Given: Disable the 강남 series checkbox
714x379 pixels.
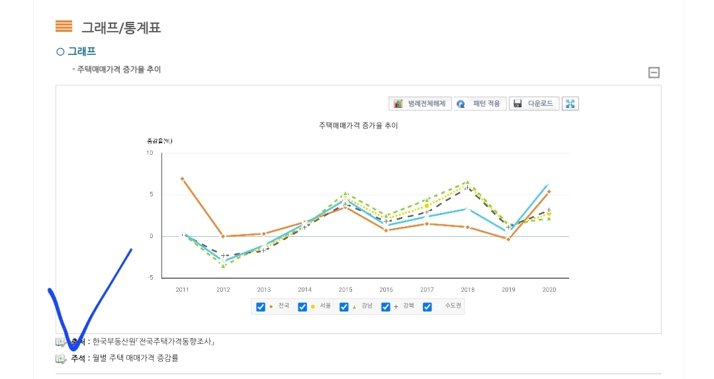Looking at the screenshot, I should (344, 307).
